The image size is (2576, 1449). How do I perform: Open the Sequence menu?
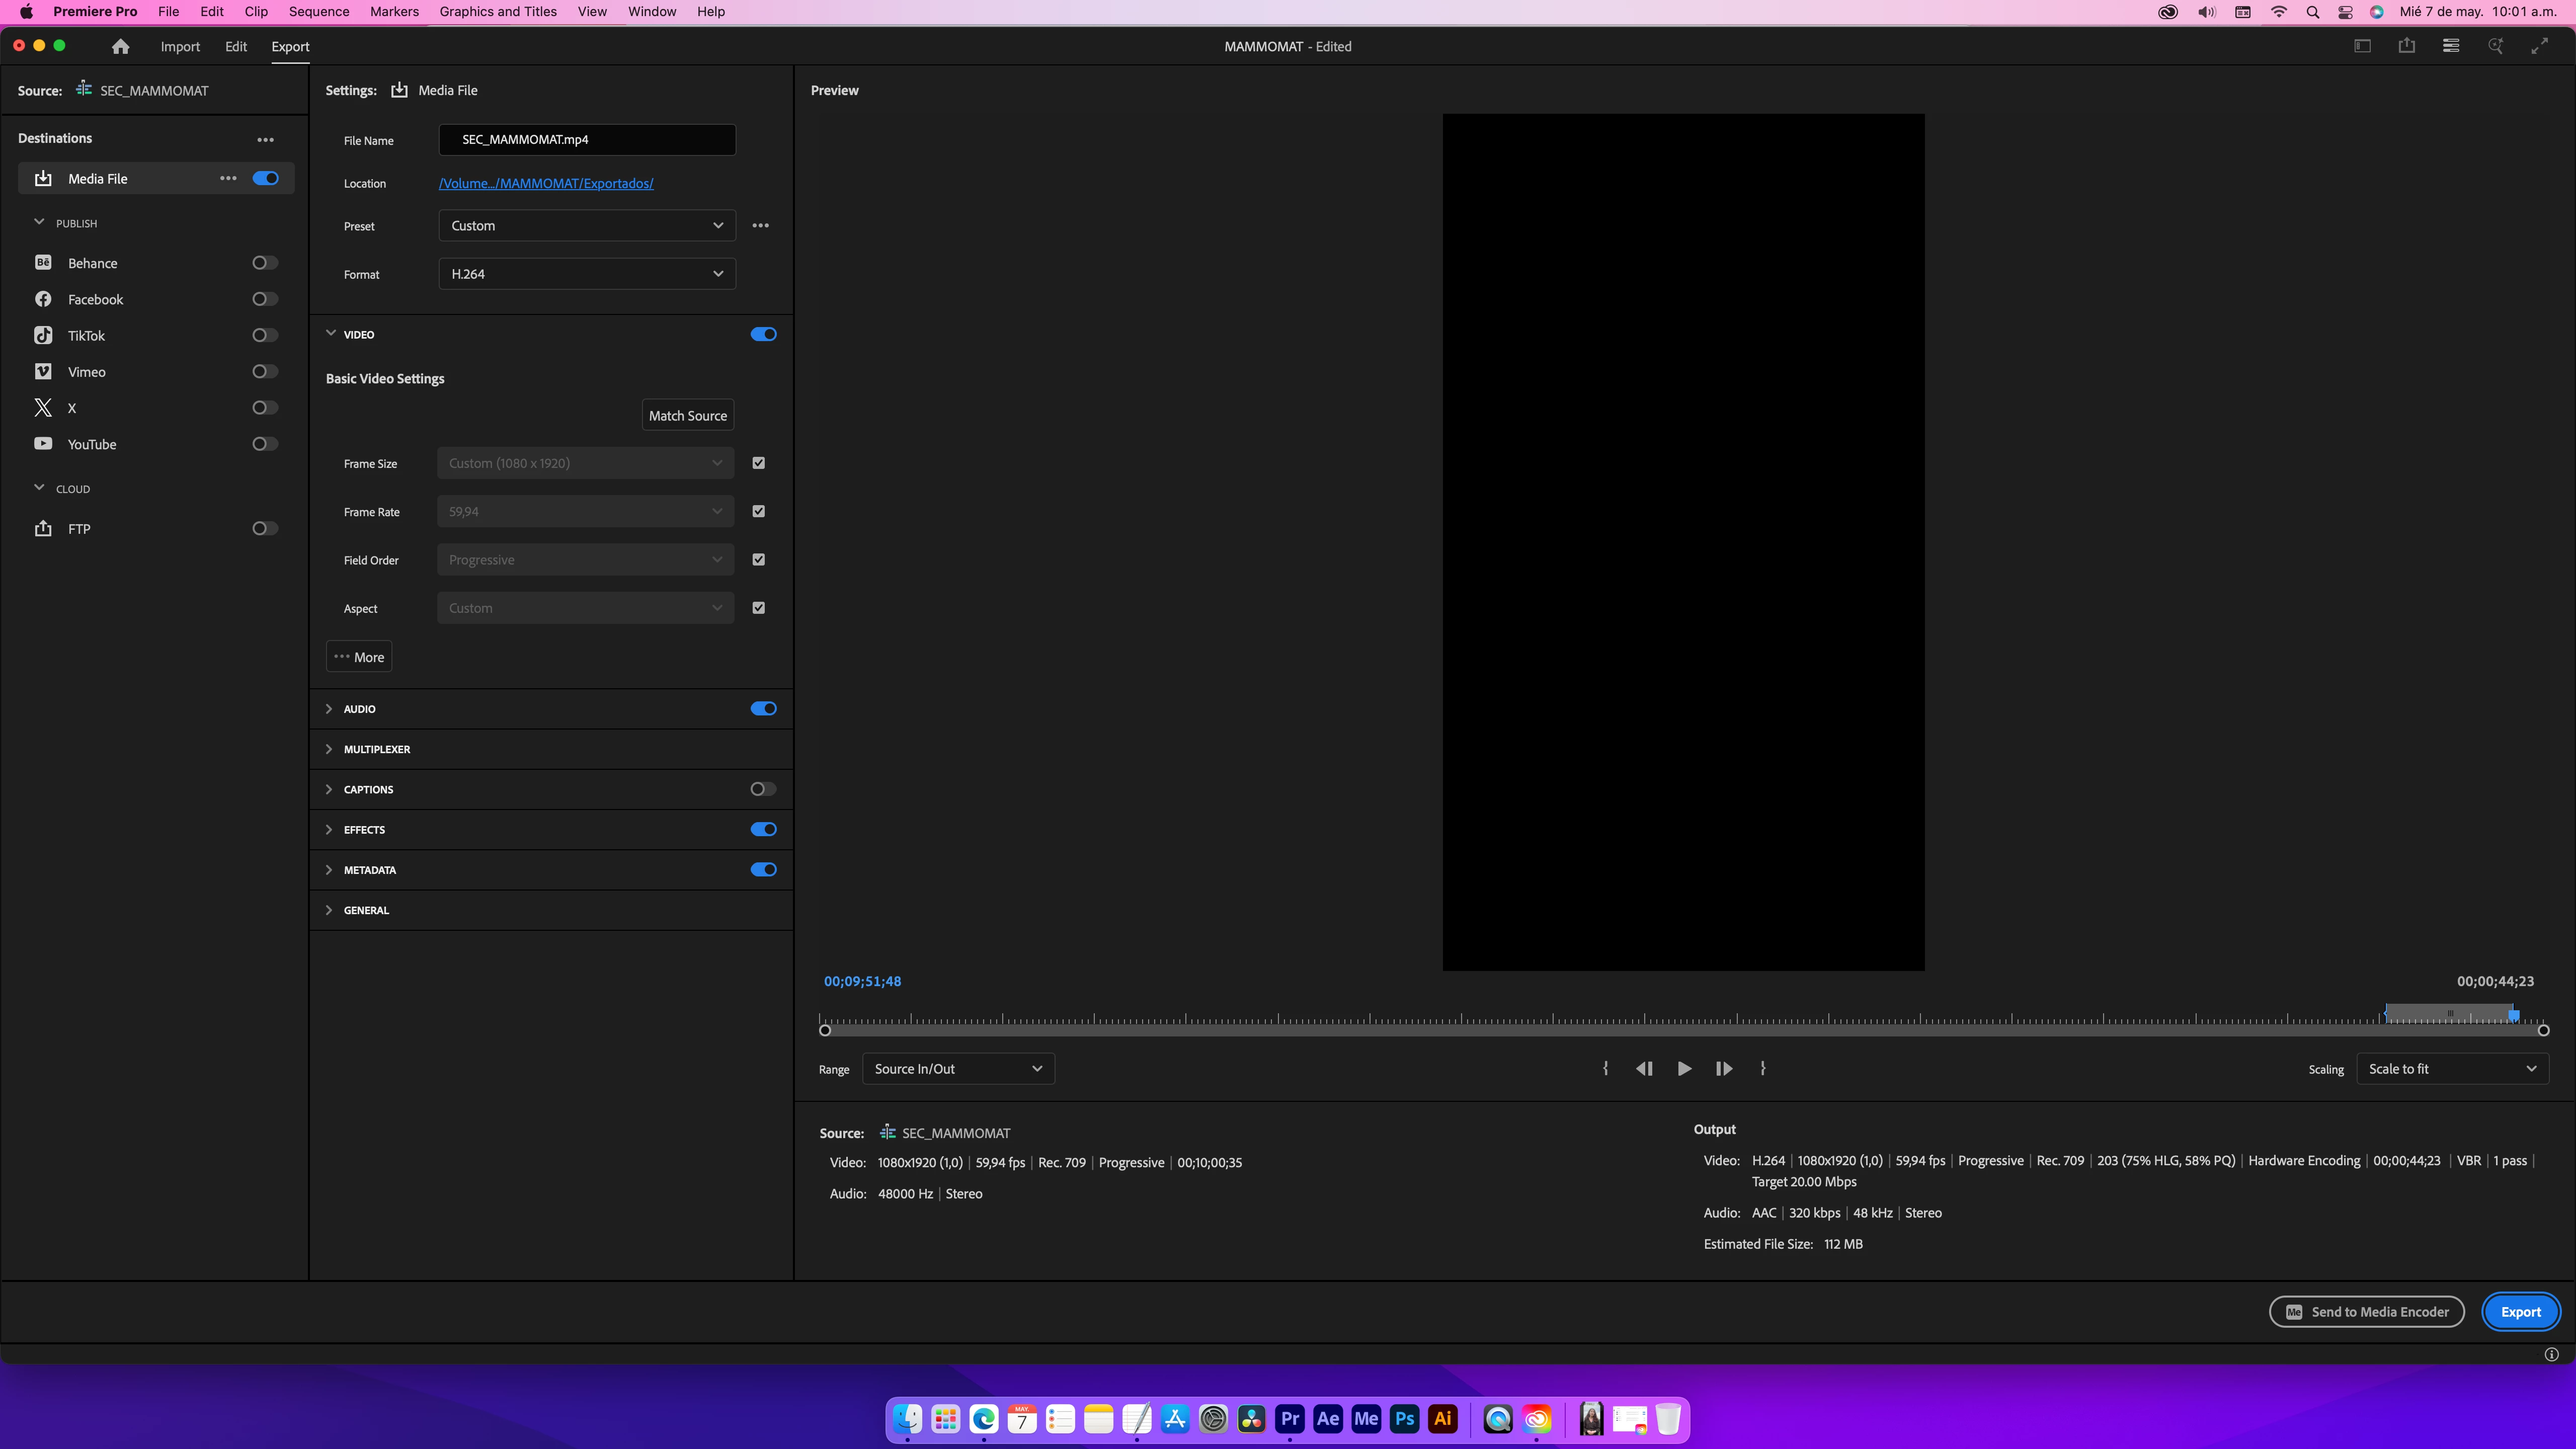(x=318, y=12)
